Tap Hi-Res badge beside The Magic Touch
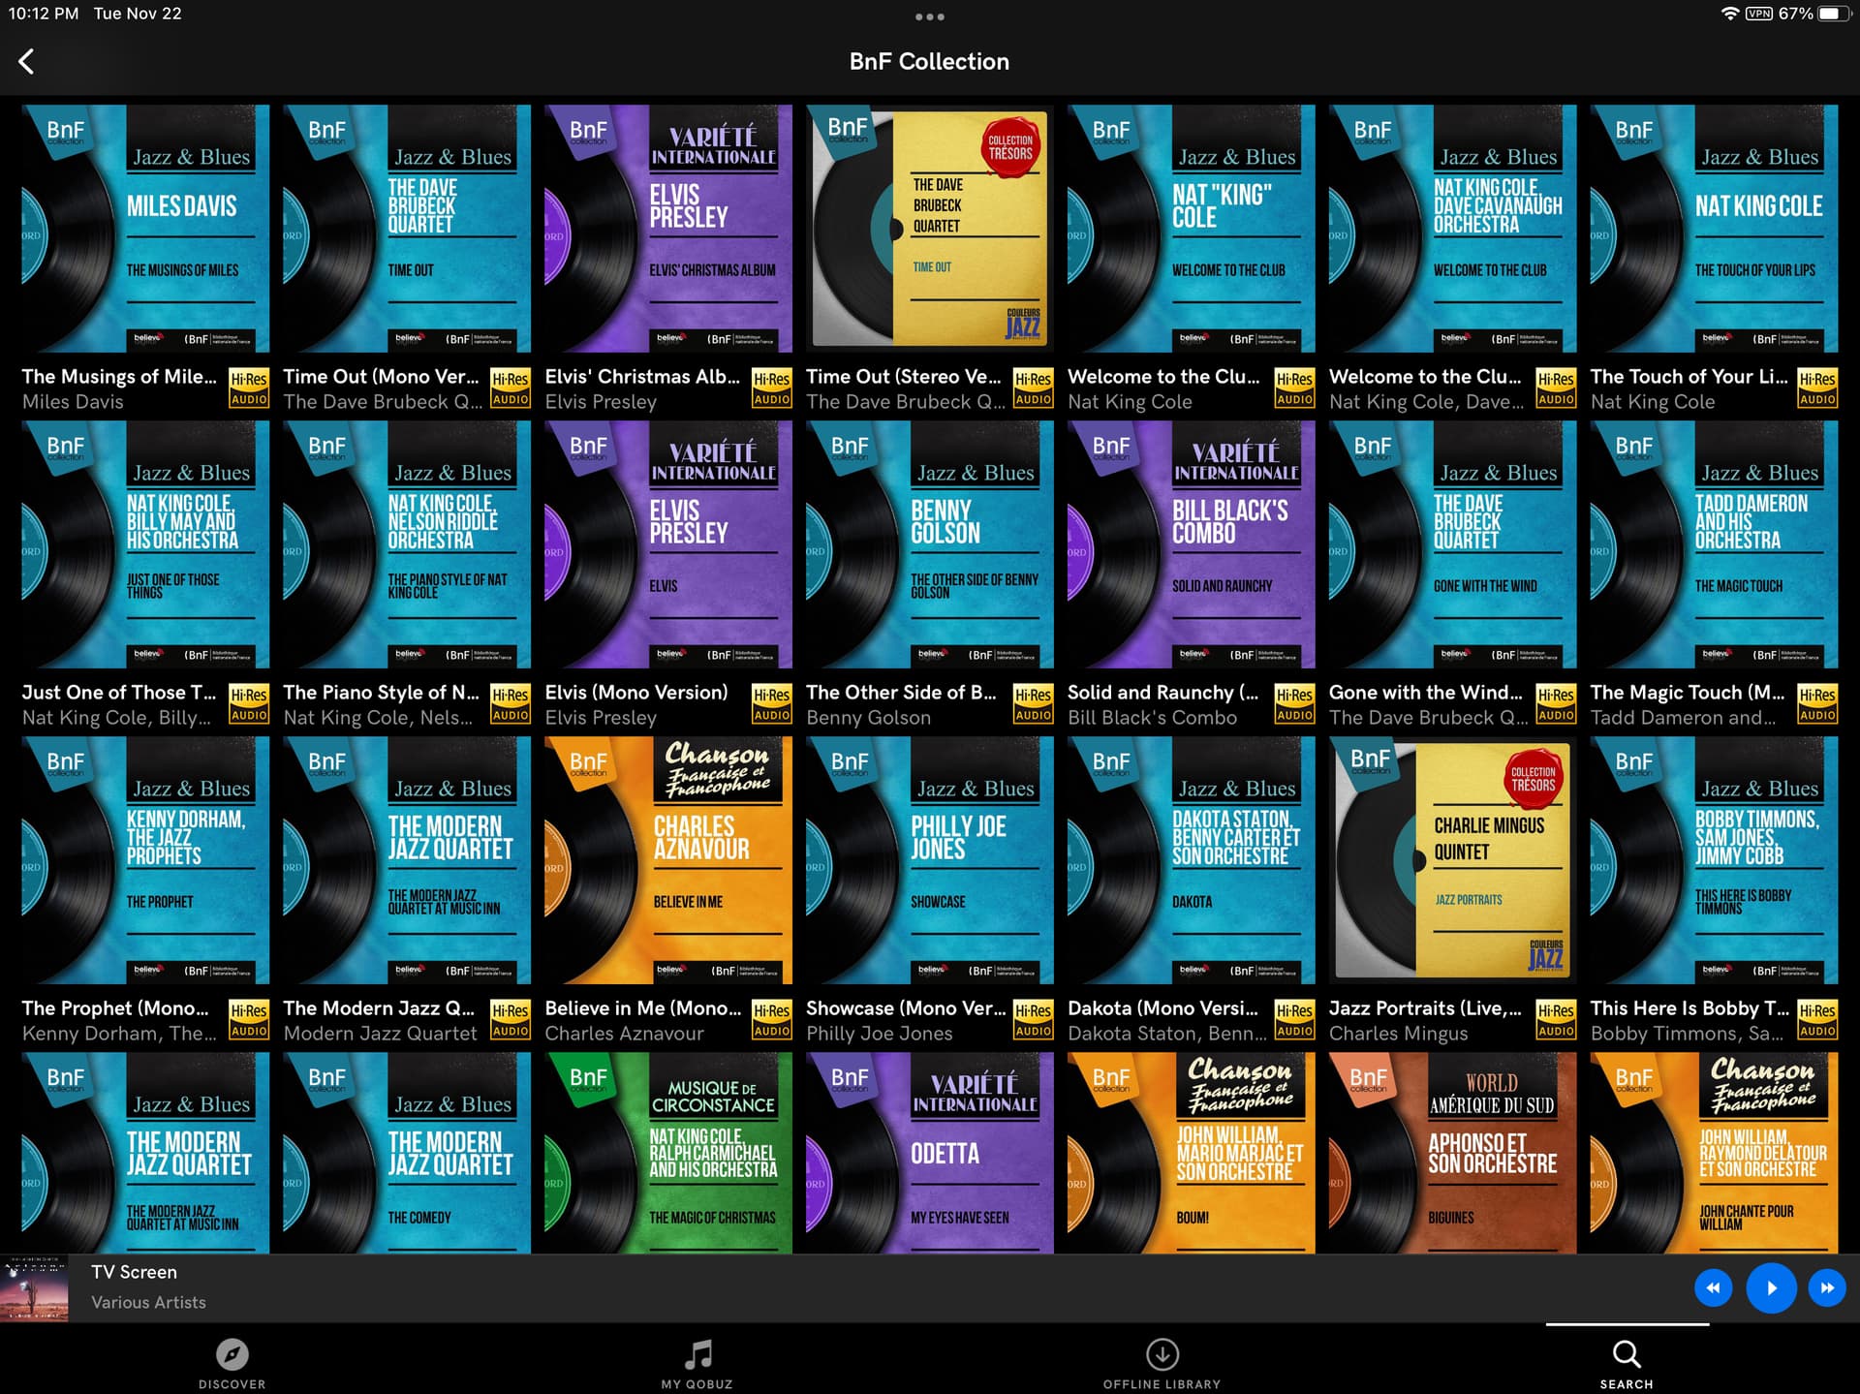 click(x=1817, y=704)
